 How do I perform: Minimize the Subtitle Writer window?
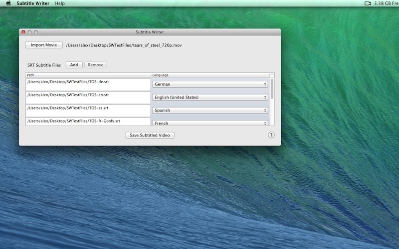29,32
